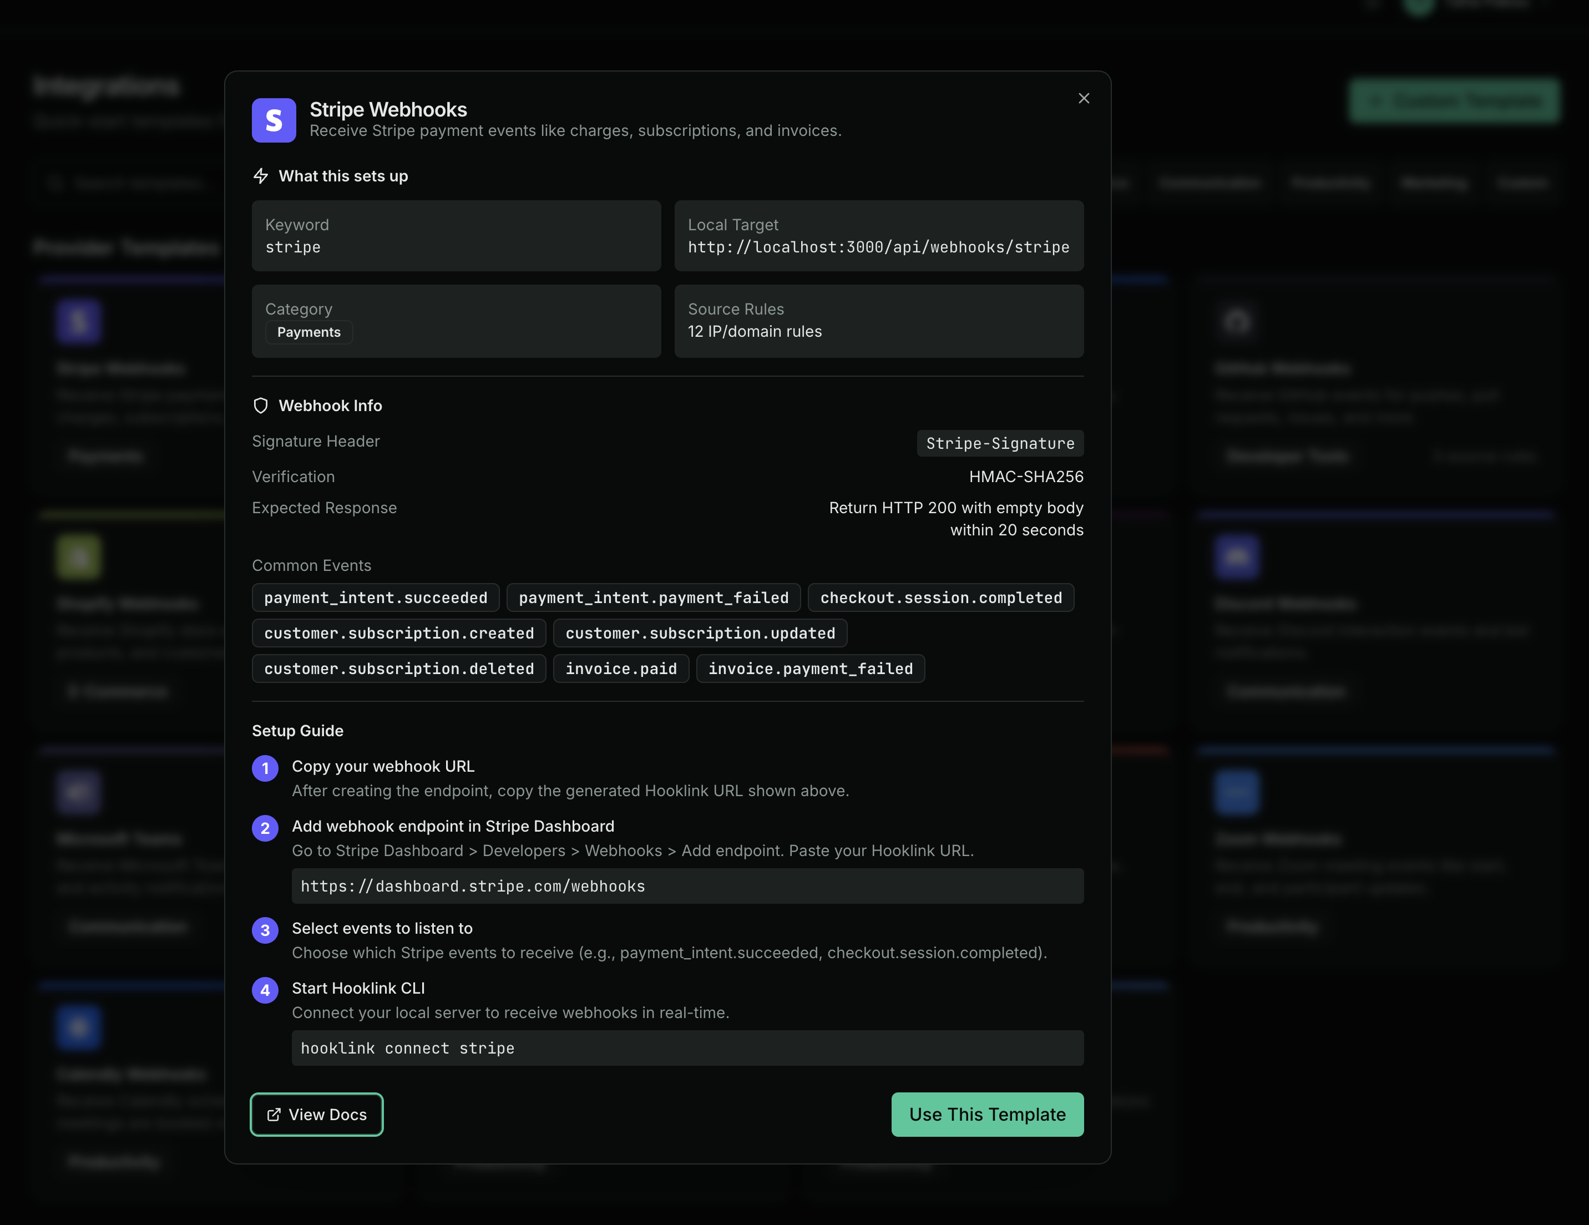Viewport: 1589px width, 1225px height.
Task: Select the Stripe-Signature header chip
Action: [x=1000, y=444]
